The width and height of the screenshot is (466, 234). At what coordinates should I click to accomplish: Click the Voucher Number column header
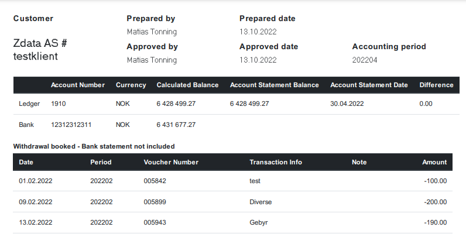171,162
